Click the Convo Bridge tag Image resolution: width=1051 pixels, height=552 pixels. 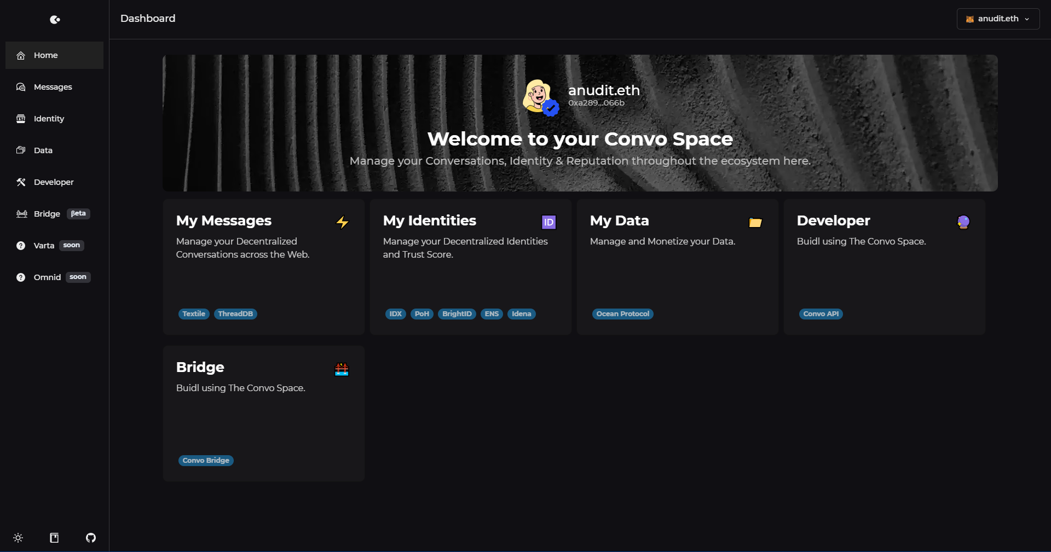[206, 461]
